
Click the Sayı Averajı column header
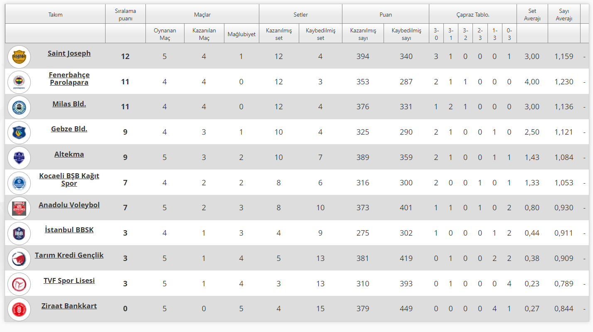(x=563, y=15)
